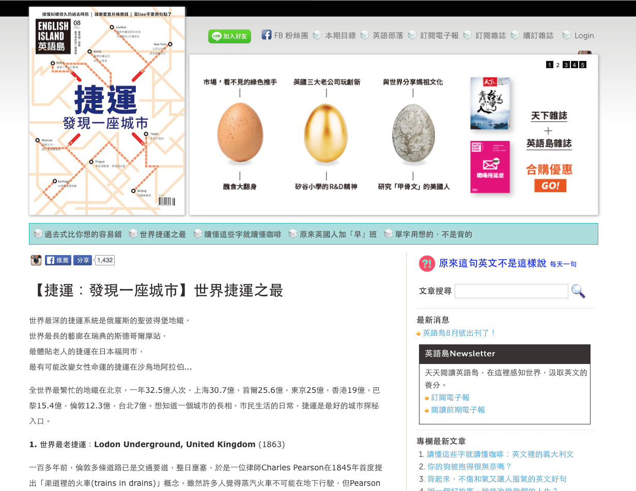This screenshot has width=636, height=491.
Task: Click the 文章搜尋 search text field
Action: click(511, 291)
